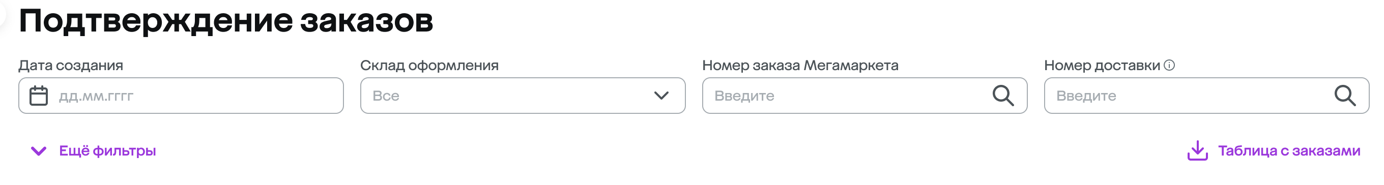
Task: Click the Номер доставки label text
Action: point(1102,66)
